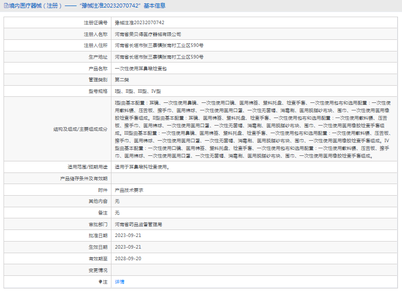Click the 批准日期 label
The height and width of the screenshot is (292, 402).
tap(98, 236)
